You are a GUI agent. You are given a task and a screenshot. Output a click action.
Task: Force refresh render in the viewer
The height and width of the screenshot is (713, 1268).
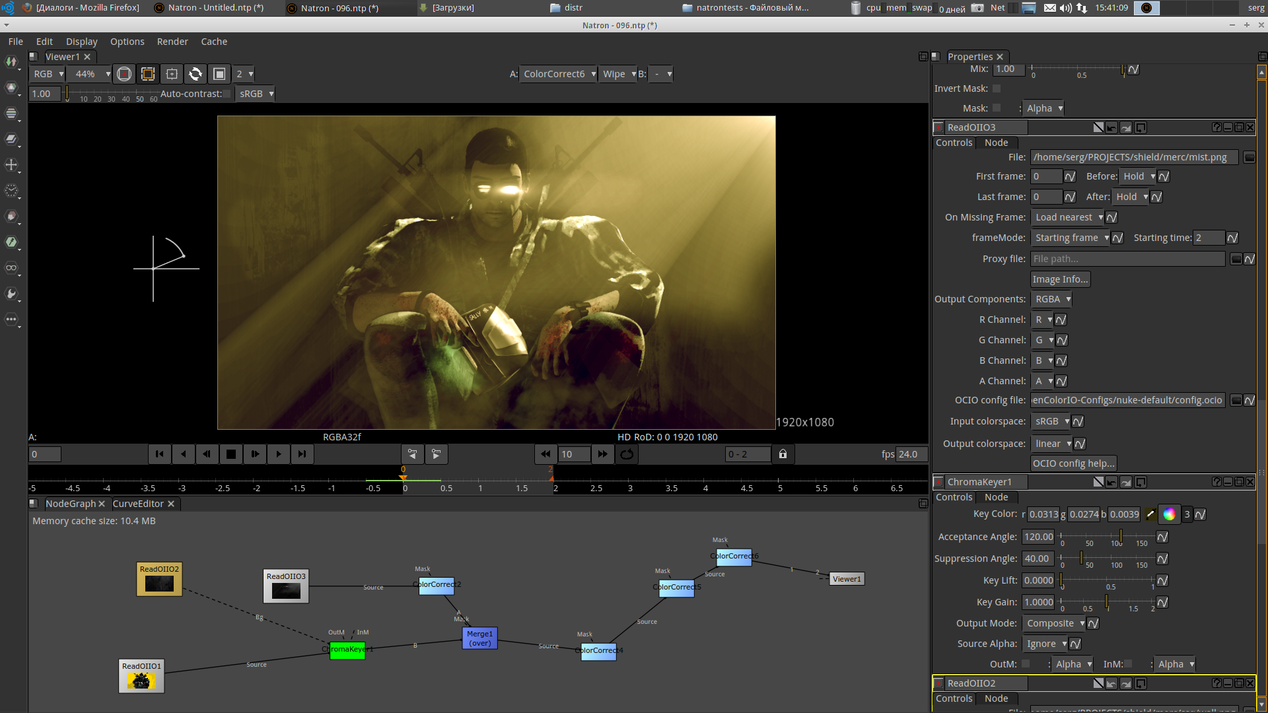pyautogui.click(x=195, y=74)
